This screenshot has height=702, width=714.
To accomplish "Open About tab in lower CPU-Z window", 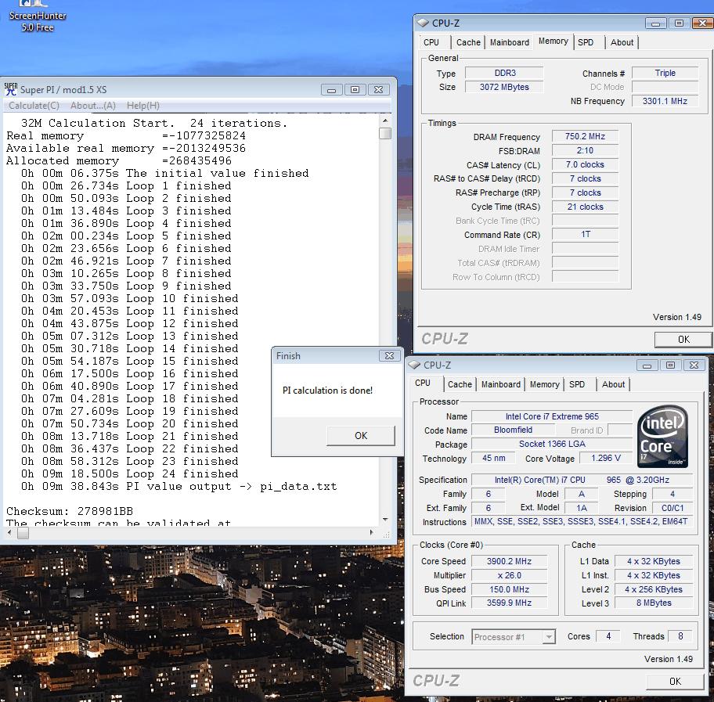I will (613, 384).
